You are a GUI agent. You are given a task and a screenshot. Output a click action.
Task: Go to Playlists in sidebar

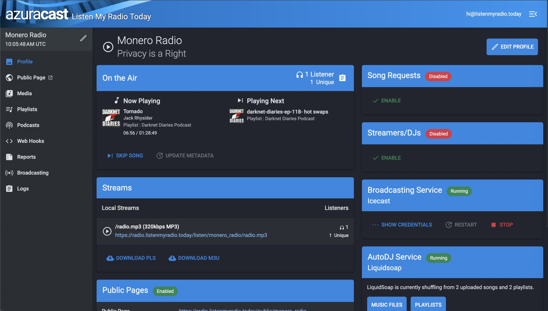pyautogui.click(x=27, y=109)
